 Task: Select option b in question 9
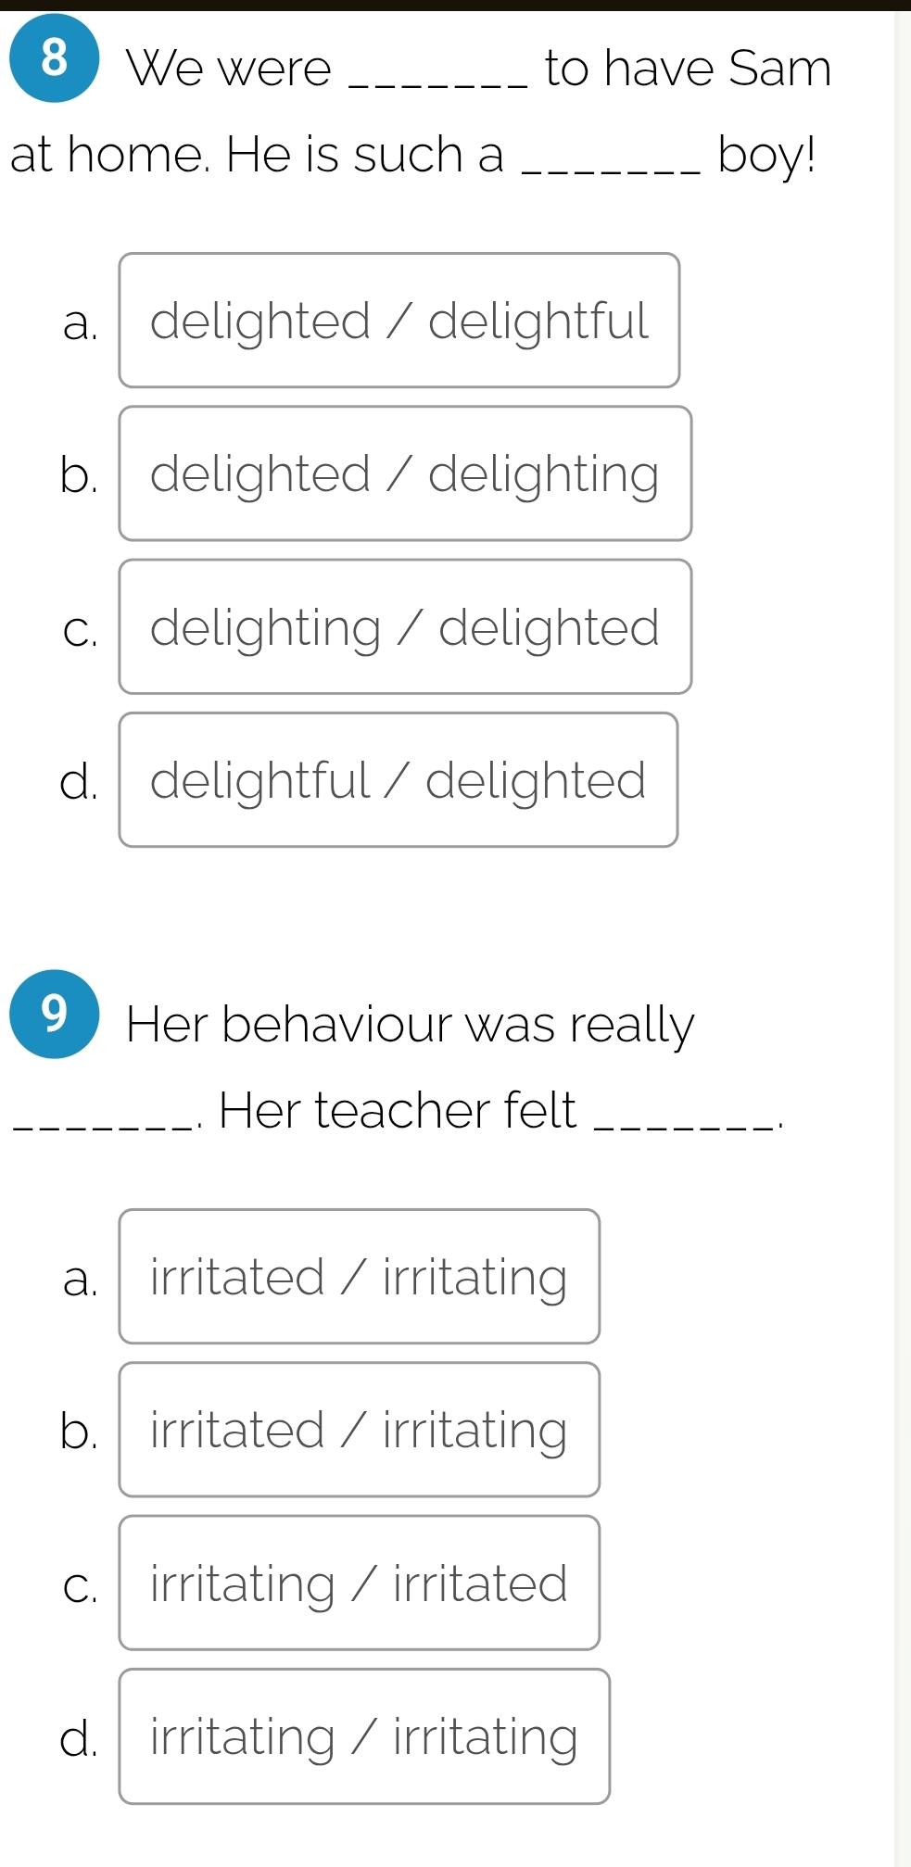[359, 1430]
